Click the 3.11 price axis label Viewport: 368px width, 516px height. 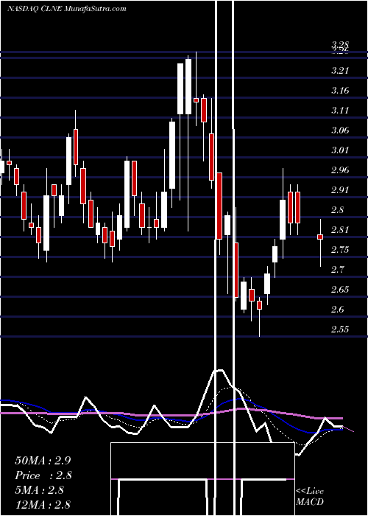(340, 111)
